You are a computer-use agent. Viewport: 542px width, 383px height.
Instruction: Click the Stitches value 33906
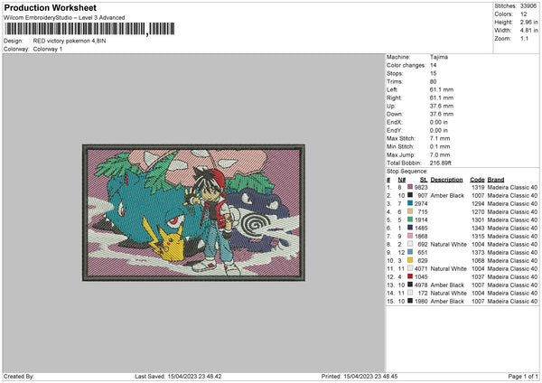(x=528, y=6)
